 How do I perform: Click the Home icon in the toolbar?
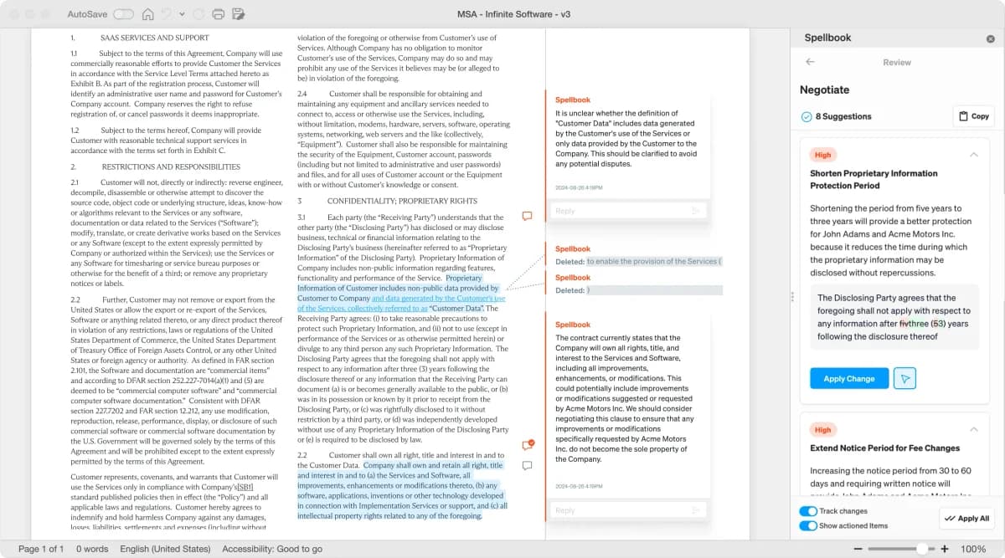147,14
